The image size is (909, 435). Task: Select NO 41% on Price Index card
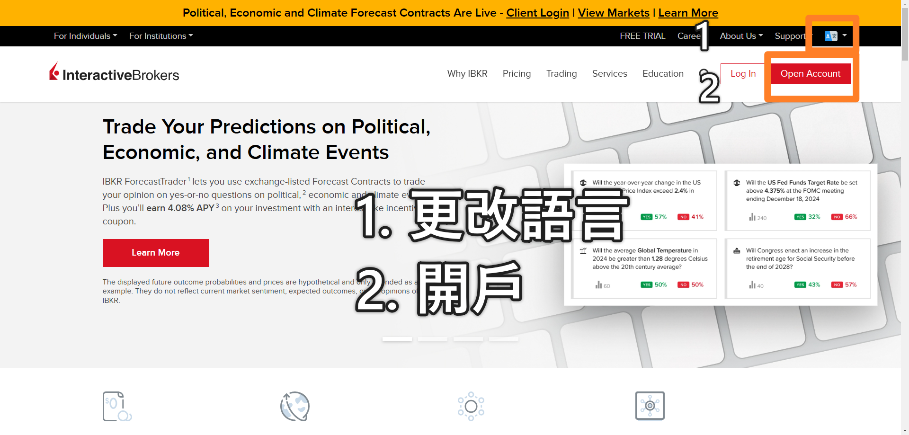click(x=690, y=217)
